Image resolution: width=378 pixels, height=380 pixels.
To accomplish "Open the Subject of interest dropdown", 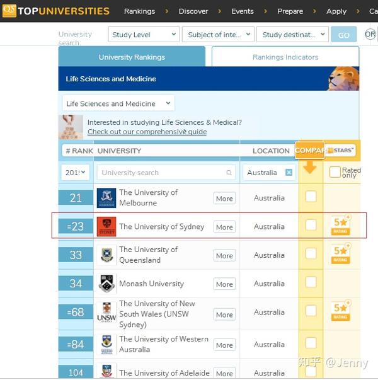I will coord(218,35).
